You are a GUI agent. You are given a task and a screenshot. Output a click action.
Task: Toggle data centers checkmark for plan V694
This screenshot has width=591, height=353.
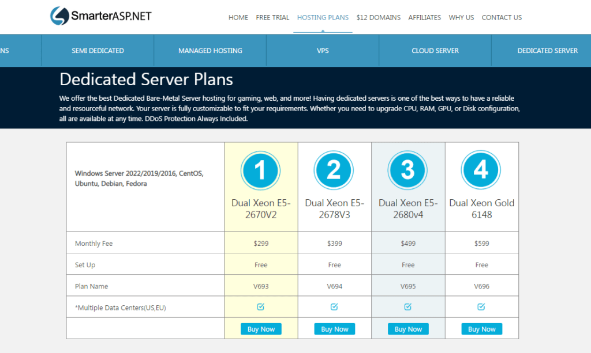[334, 307]
